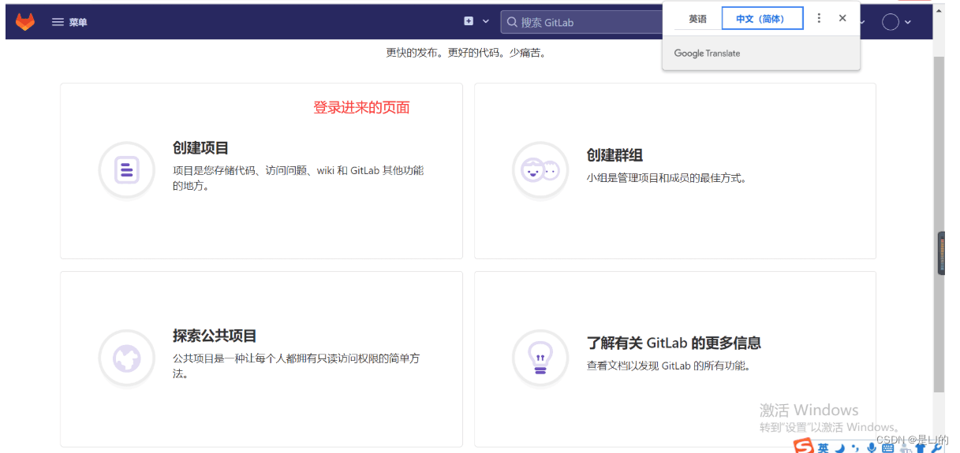Click the page scrollbar up arrow
This screenshot has width=960, height=453.
coord(939,11)
